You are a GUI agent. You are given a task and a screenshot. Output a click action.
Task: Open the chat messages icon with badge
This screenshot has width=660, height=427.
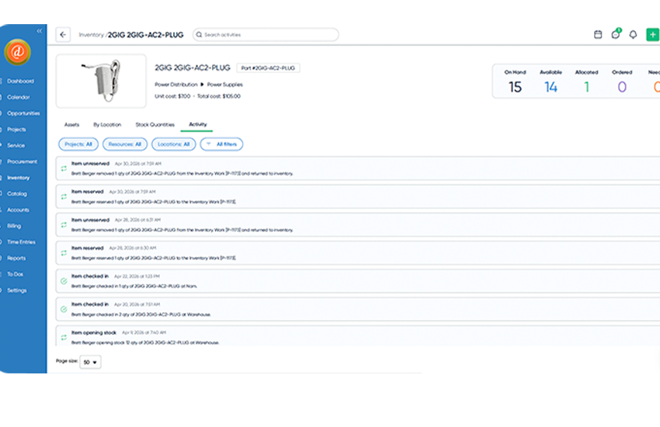pos(616,33)
